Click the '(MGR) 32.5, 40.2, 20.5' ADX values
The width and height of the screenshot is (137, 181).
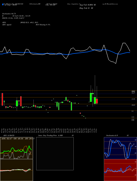coord(29,22)
